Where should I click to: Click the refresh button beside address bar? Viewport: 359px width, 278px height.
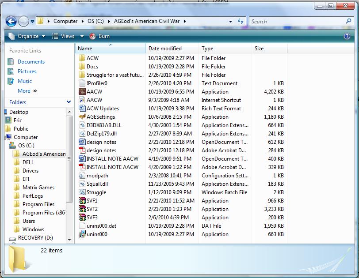[x=241, y=21]
